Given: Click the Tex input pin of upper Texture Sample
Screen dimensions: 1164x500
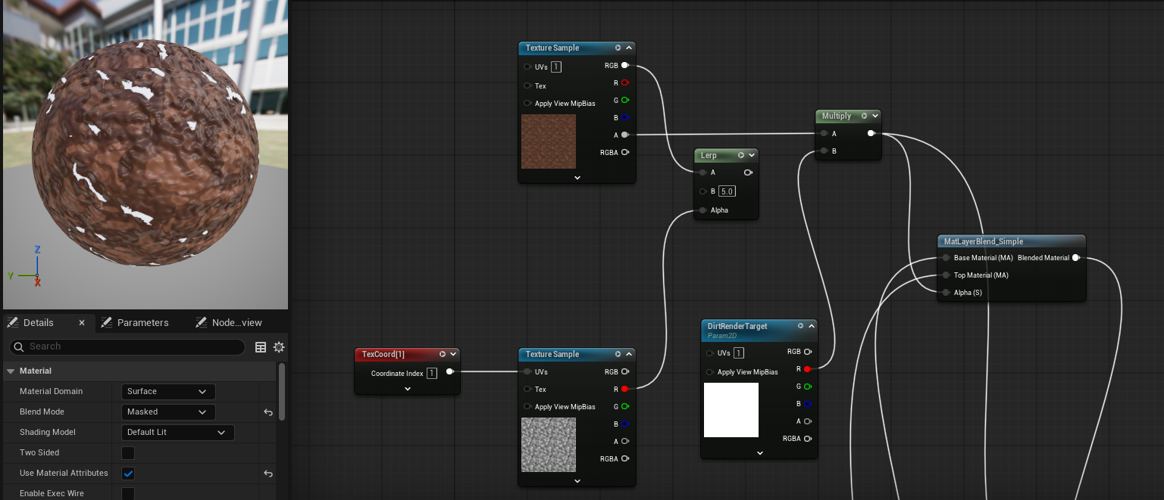Looking at the screenshot, I should tap(527, 85).
